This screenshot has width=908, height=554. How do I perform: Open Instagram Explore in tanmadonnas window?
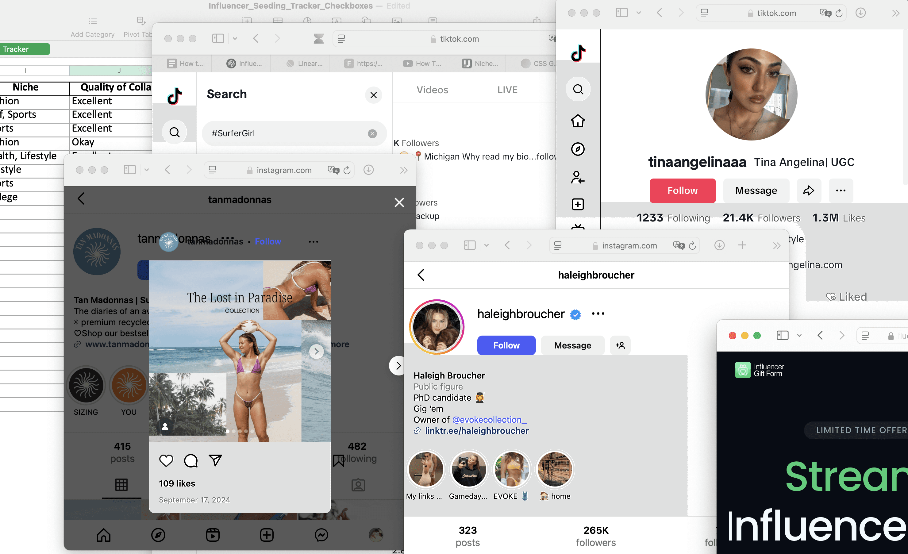pos(158,535)
